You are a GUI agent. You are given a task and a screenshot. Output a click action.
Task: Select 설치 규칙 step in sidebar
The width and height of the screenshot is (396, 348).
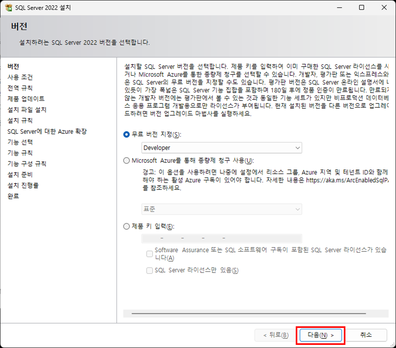point(20,121)
